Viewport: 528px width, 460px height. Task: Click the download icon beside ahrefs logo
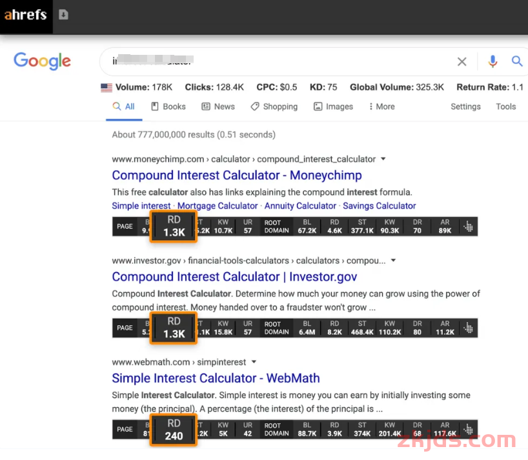click(63, 14)
